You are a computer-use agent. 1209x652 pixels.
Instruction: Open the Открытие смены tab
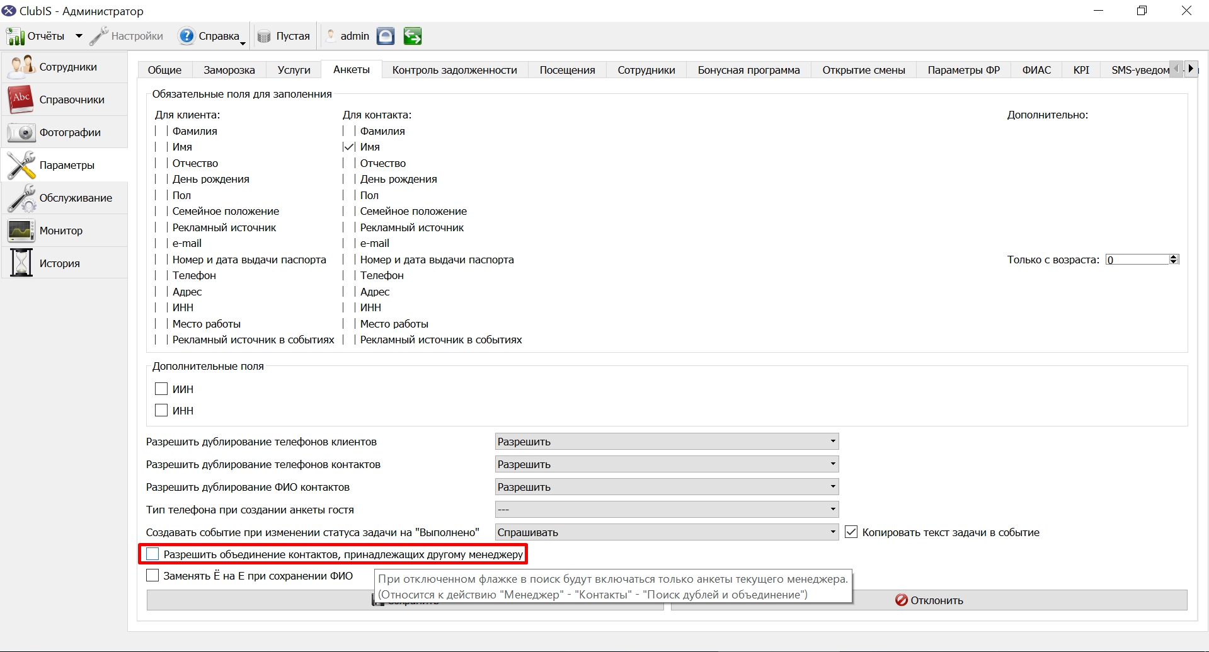tap(864, 70)
